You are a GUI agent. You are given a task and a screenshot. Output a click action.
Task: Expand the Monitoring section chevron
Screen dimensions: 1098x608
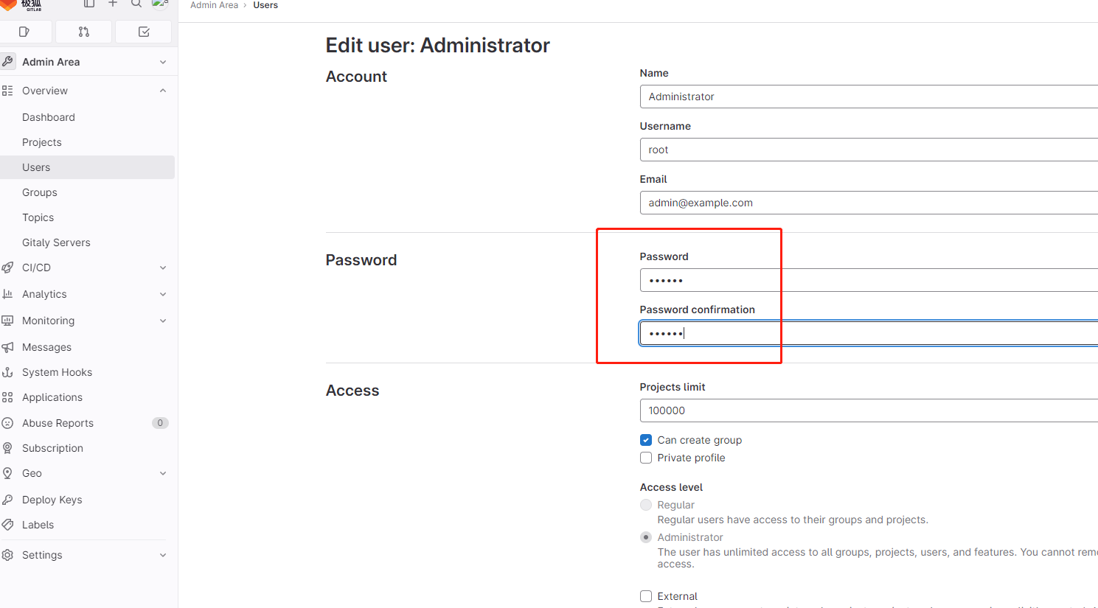point(163,321)
